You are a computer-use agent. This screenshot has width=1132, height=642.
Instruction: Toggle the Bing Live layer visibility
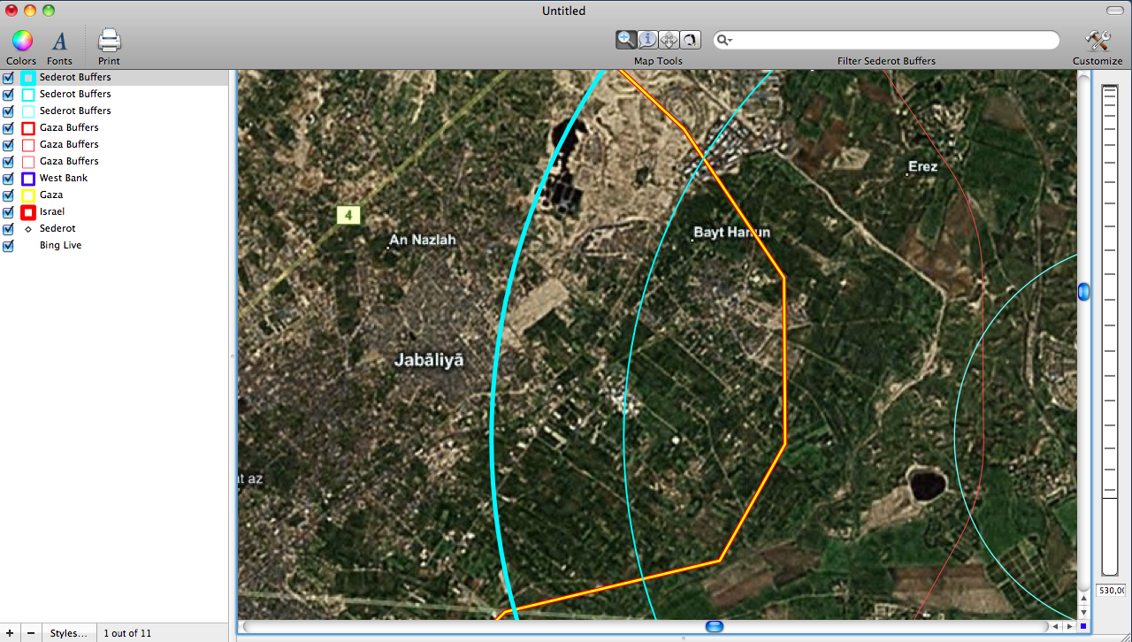point(8,245)
